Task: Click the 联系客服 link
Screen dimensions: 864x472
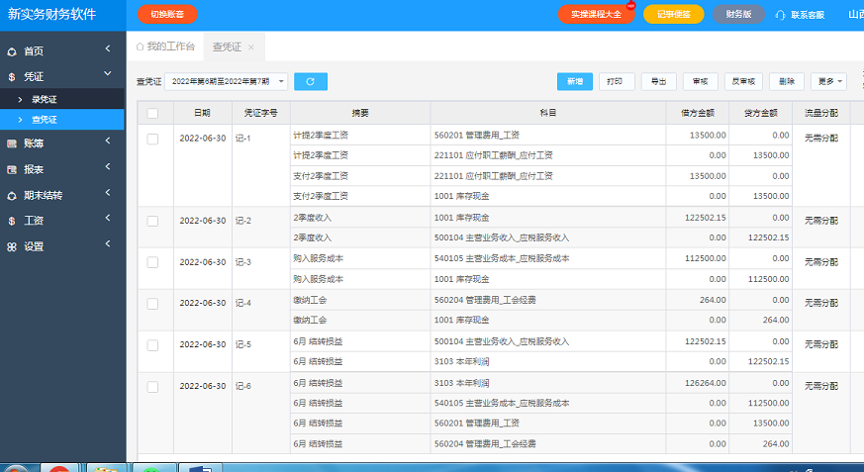Action: point(808,16)
